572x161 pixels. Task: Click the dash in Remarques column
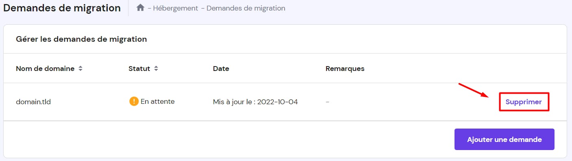pos(327,102)
